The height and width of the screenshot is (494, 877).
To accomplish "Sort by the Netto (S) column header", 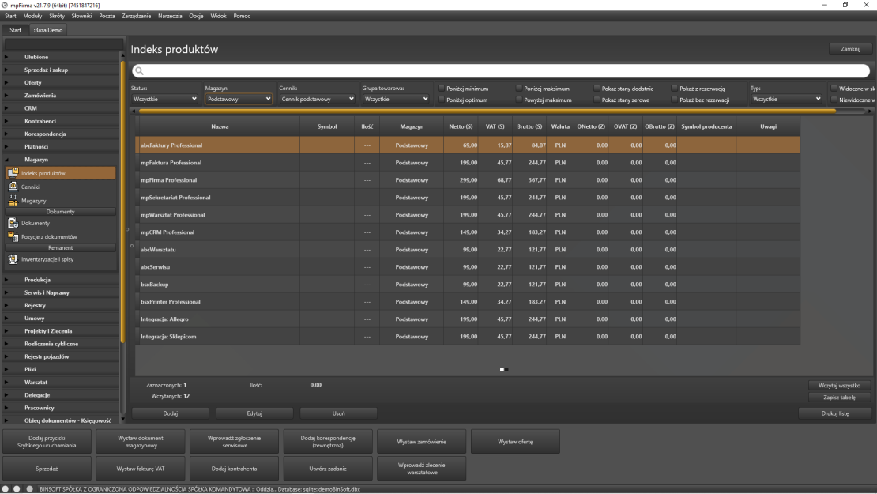I will [461, 126].
